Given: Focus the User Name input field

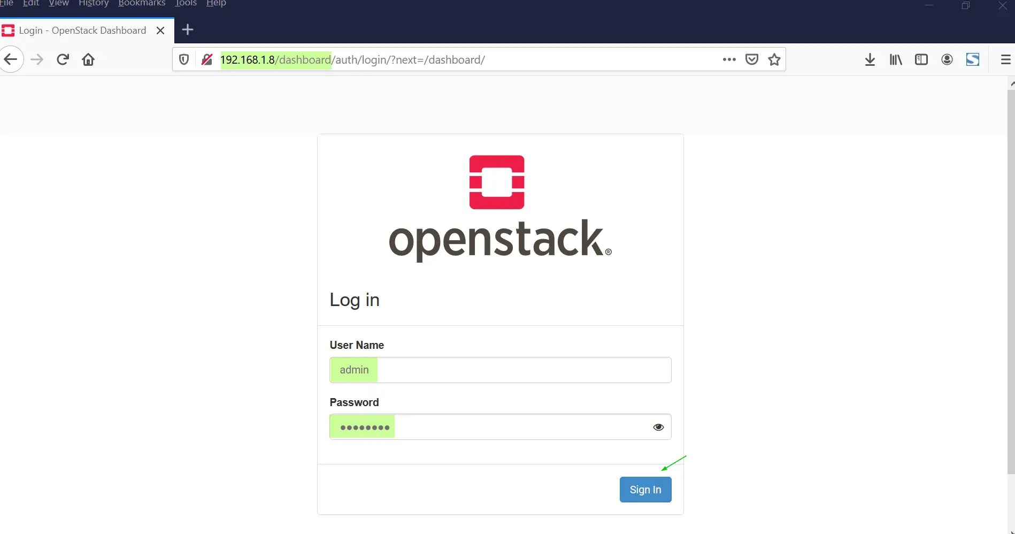Looking at the screenshot, I should click(x=500, y=370).
